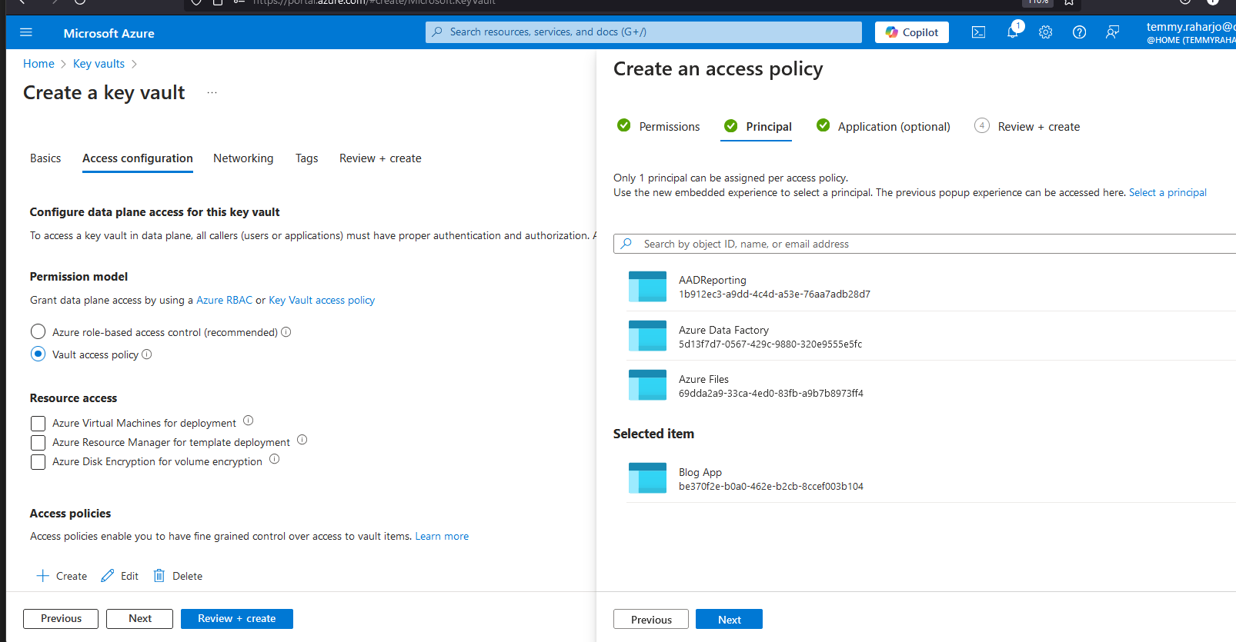Click the Blog App name under Selected item
The height and width of the screenshot is (642, 1236).
tap(700, 472)
